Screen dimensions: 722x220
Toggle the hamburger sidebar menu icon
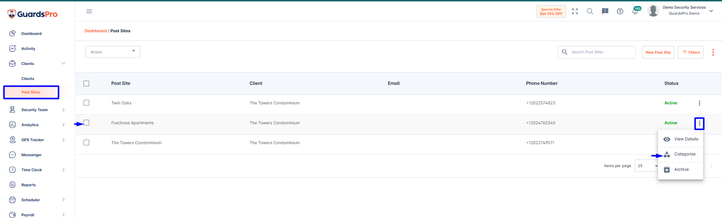pyautogui.click(x=89, y=11)
